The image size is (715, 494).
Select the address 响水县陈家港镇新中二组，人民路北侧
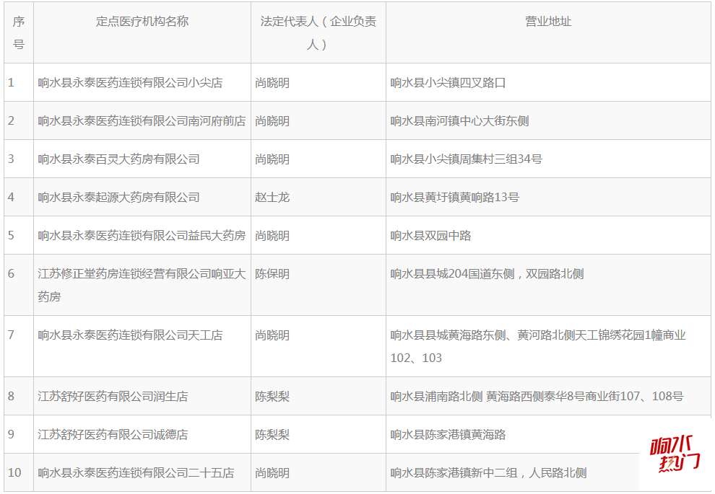point(488,473)
